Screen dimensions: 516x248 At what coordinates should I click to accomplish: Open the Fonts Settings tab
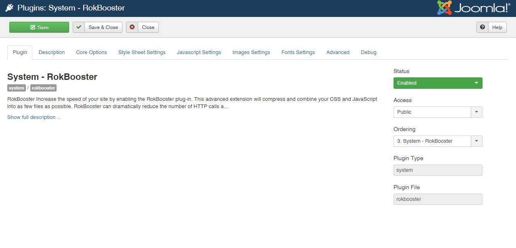coord(298,52)
